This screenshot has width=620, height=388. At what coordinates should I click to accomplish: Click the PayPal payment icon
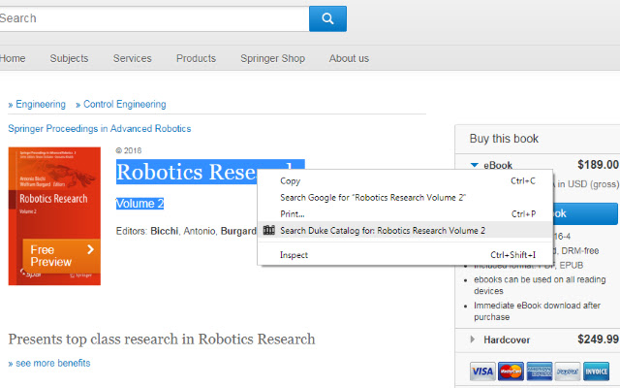pyautogui.click(x=569, y=371)
